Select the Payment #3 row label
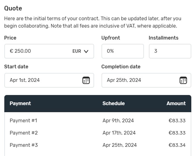 click(x=24, y=145)
